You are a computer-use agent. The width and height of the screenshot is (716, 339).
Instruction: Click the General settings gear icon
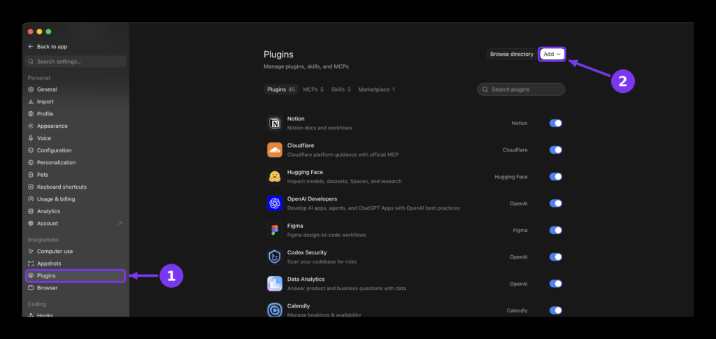point(31,89)
